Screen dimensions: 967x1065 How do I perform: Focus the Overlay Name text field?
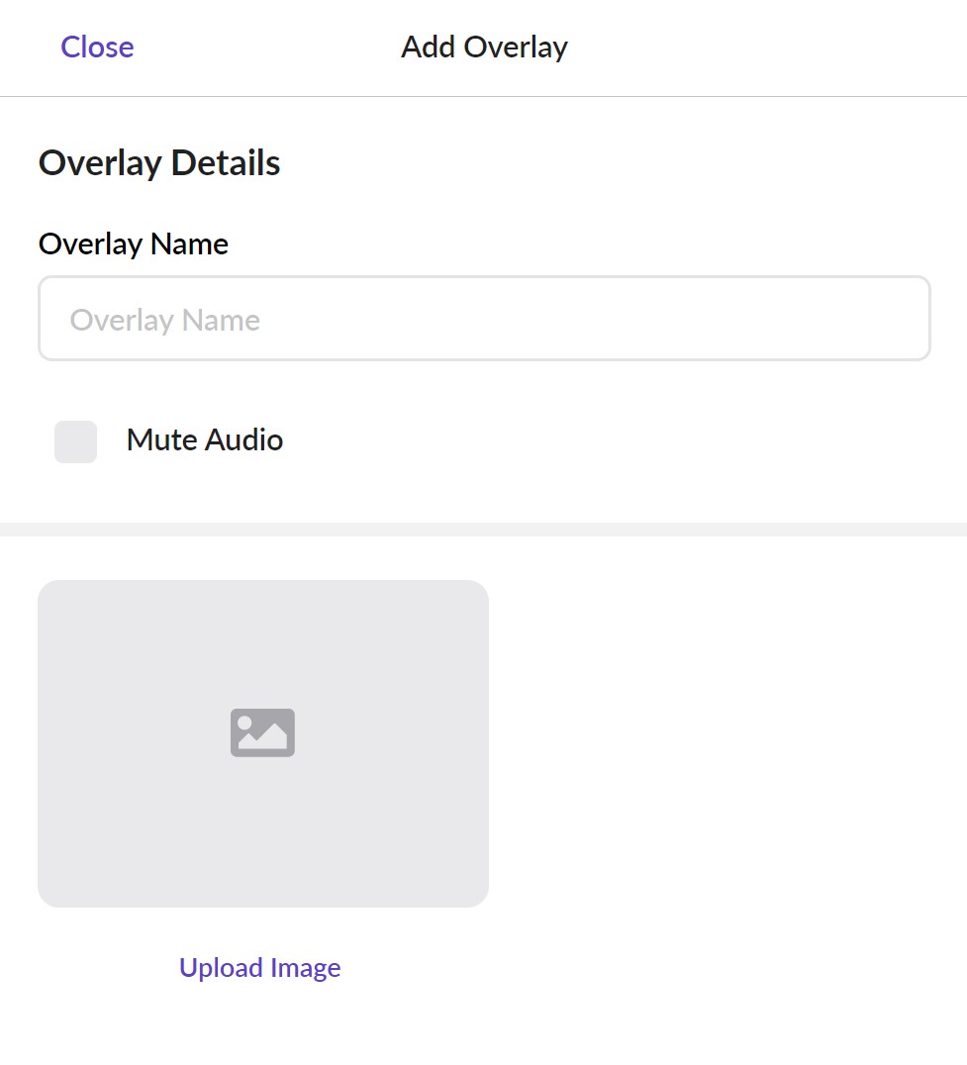pyautogui.click(x=484, y=319)
